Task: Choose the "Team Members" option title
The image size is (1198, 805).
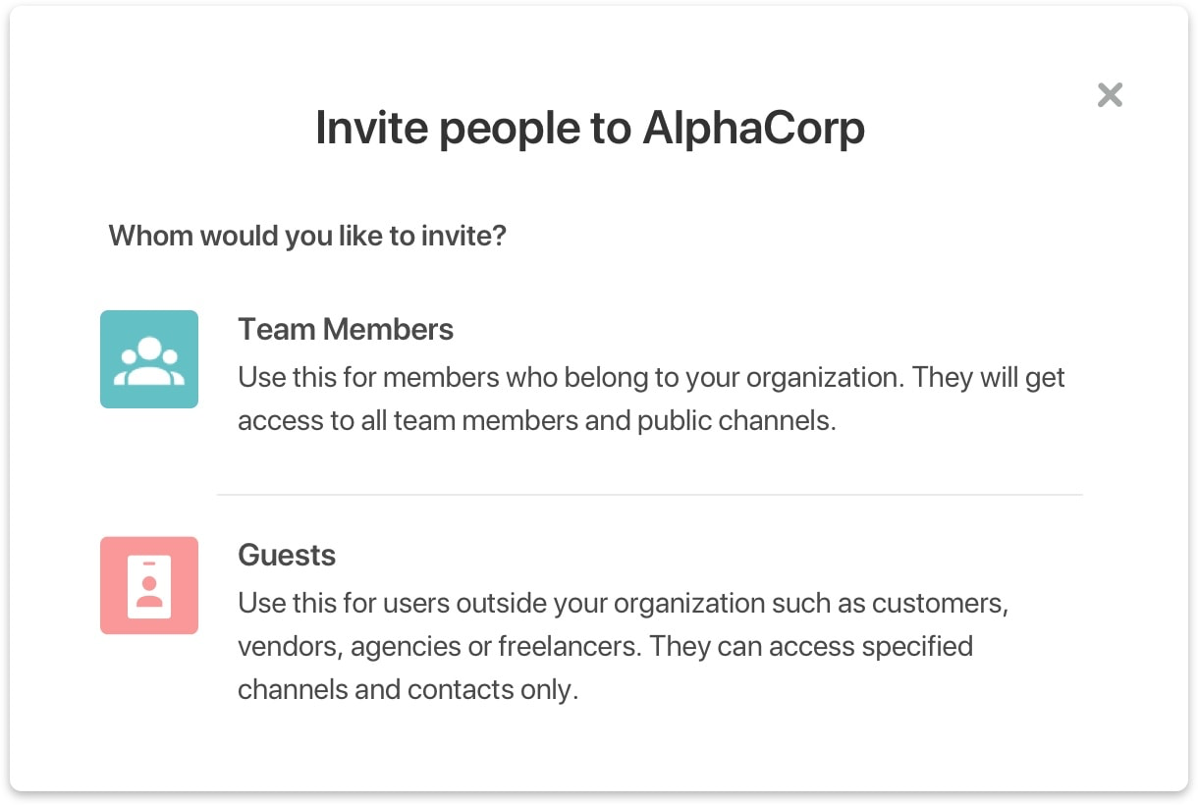Action: pyautogui.click(x=346, y=329)
